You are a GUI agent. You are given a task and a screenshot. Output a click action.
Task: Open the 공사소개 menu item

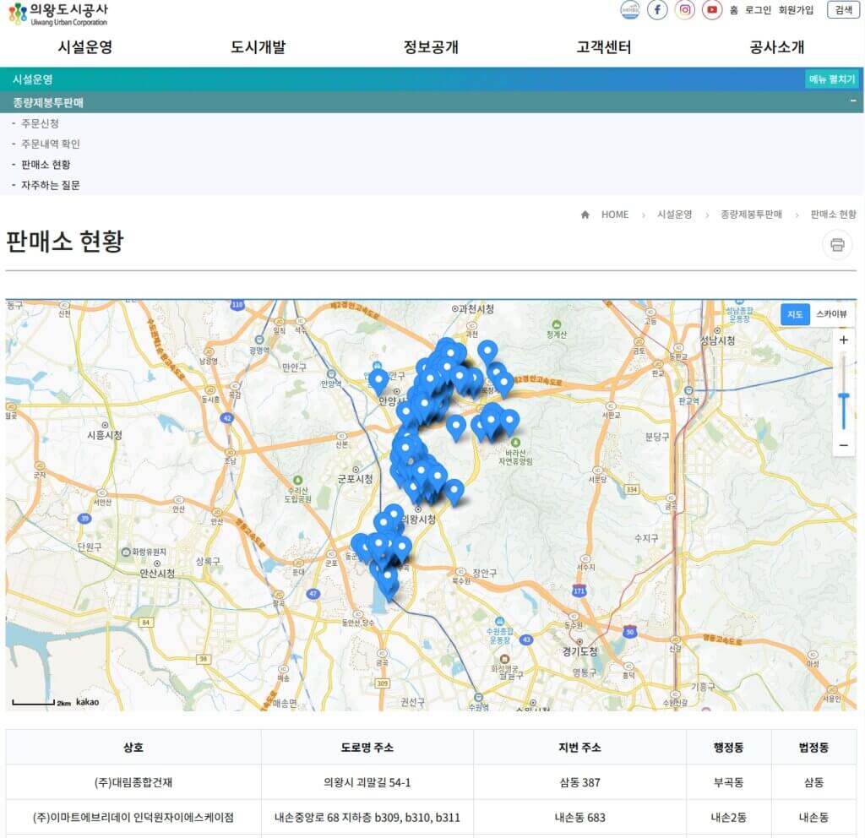click(775, 48)
